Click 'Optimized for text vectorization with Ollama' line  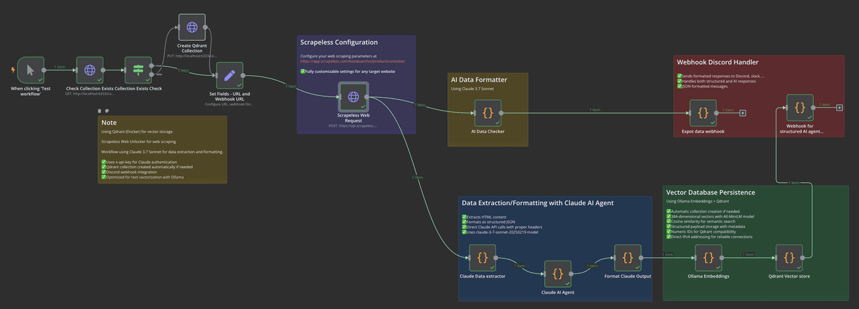click(142, 177)
